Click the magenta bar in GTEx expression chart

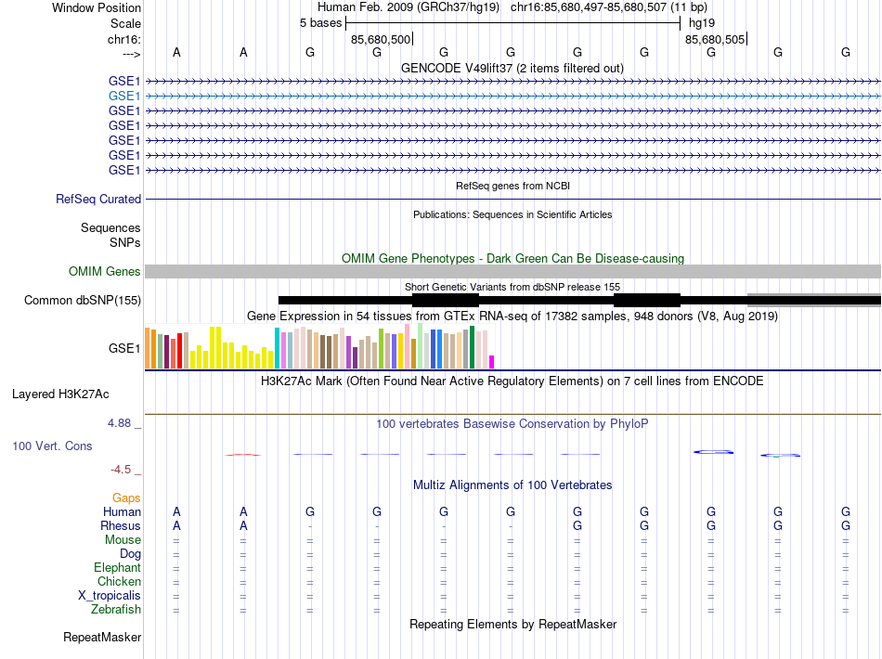pyautogui.click(x=492, y=362)
